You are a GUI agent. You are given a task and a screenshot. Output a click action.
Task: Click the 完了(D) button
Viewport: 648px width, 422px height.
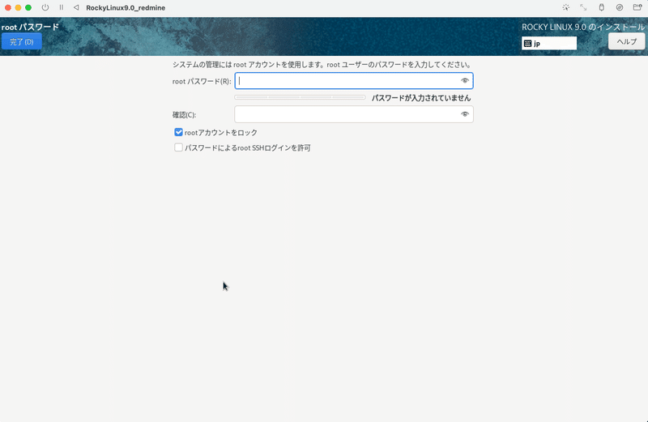tap(22, 42)
